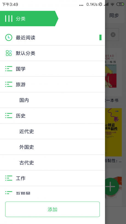The image size is (126, 224).
Task: Tap the 同步 sync button
Action: (114, 15)
